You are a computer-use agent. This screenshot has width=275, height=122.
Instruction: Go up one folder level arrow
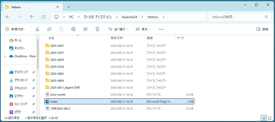(x=31, y=17)
